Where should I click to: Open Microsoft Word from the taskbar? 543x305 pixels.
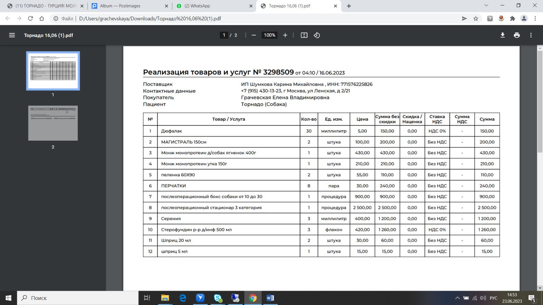click(270, 298)
